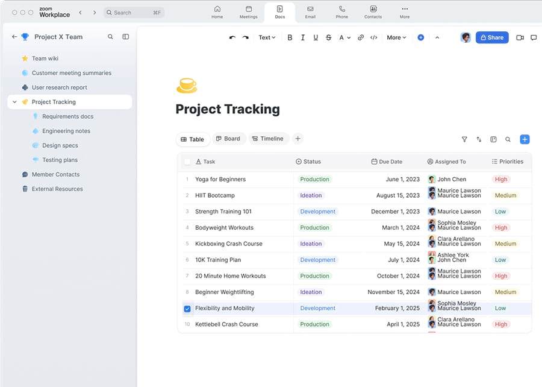The width and height of the screenshot is (542, 387).
Task: Click the blue Share button
Action: click(492, 37)
